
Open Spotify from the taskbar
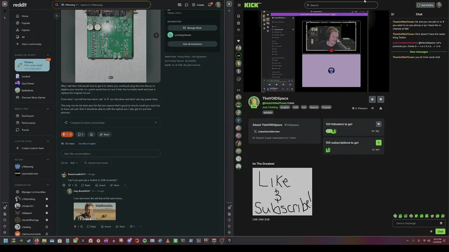145,240
